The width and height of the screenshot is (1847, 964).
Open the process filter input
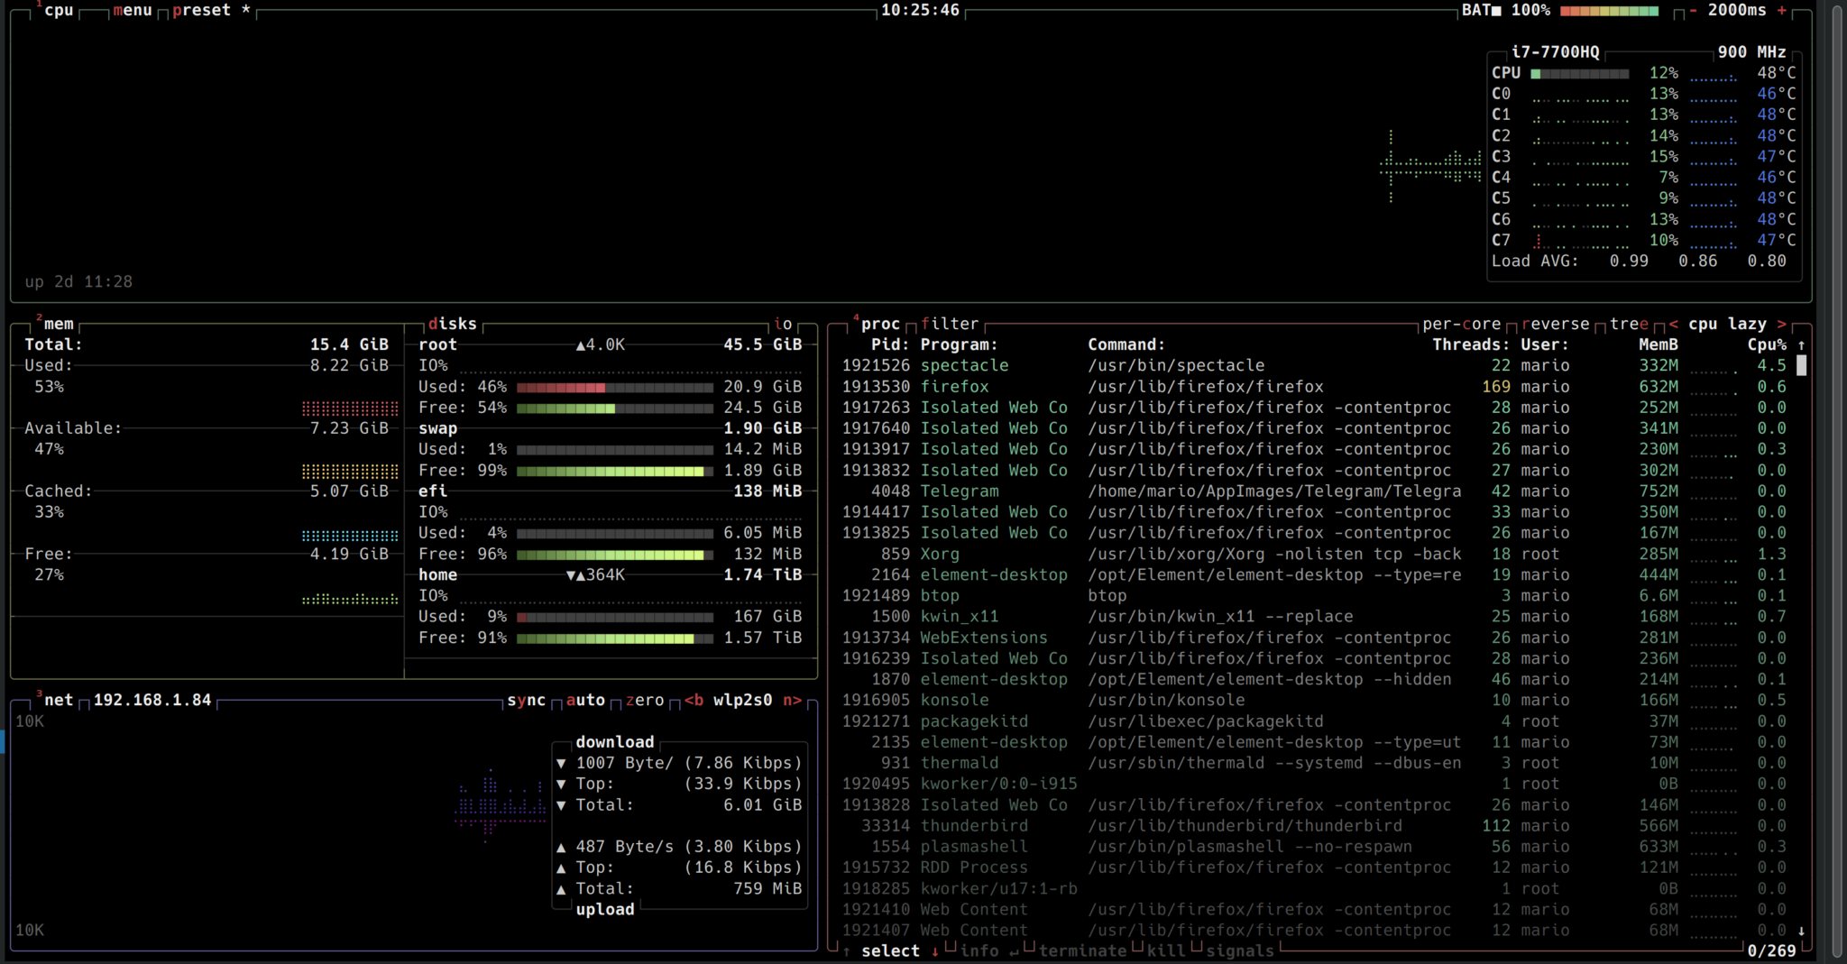[950, 323]
